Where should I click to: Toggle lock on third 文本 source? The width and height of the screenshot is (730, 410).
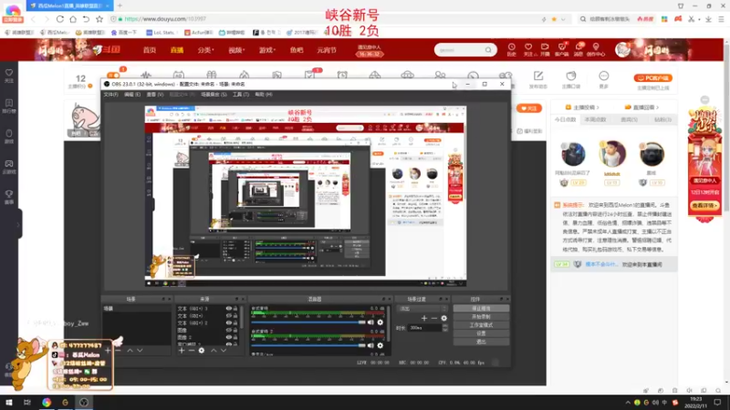click(x=235, y=323)
